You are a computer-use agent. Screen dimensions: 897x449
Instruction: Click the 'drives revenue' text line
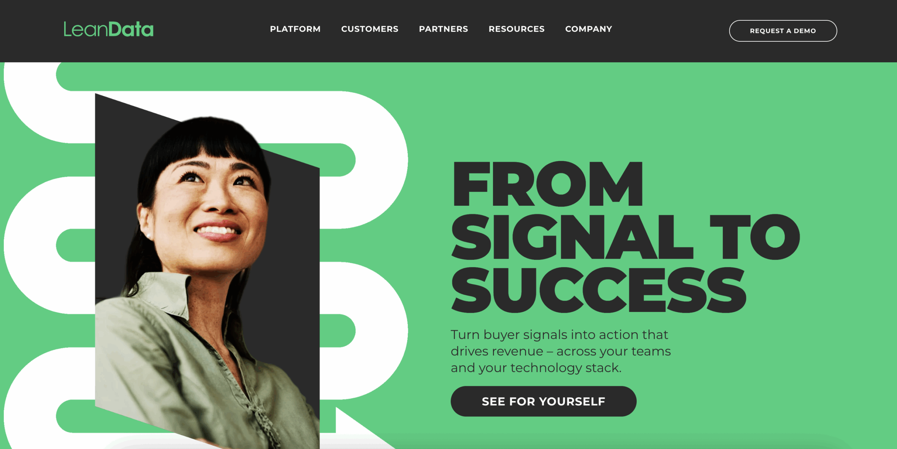pos(561,351)
